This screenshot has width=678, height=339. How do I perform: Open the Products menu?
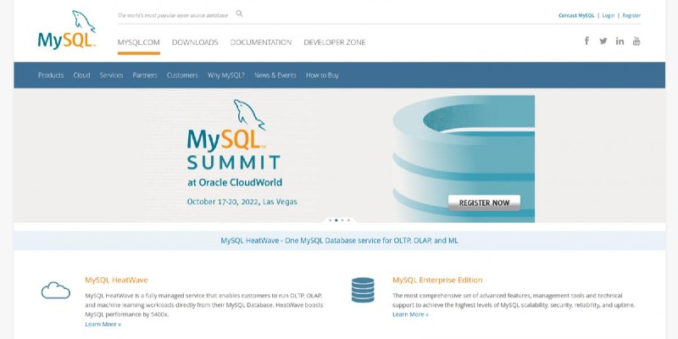[x=51, y=75]
